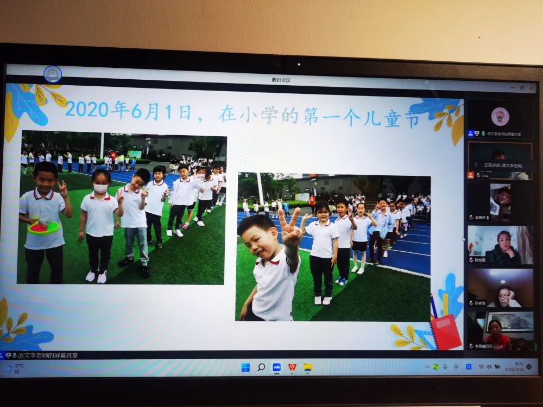Open the 17°C weather widget
Image resolution: width=543 pixels, height=407 pixels.
[15, 368]
